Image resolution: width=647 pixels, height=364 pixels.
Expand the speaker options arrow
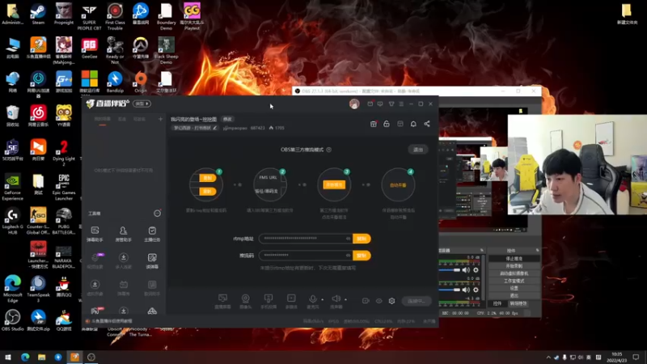(x=346, y=299)
